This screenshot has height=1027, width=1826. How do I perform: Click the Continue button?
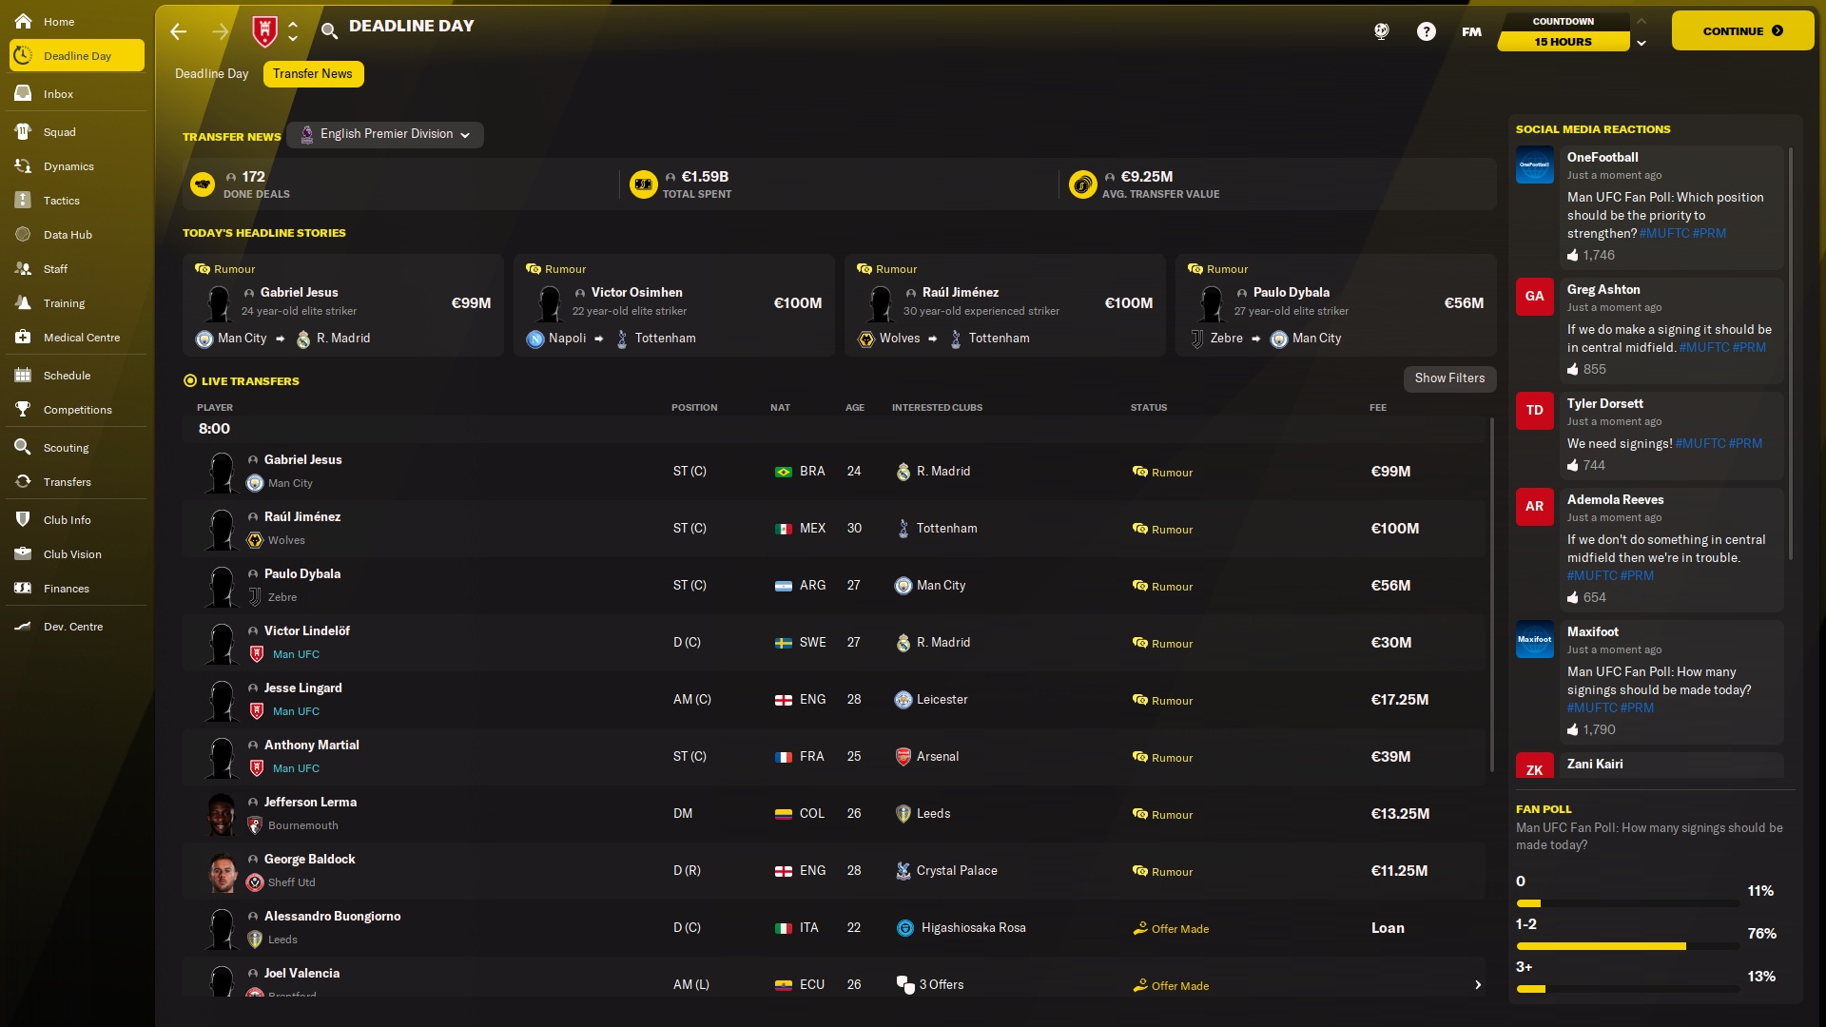(1742, 31)
